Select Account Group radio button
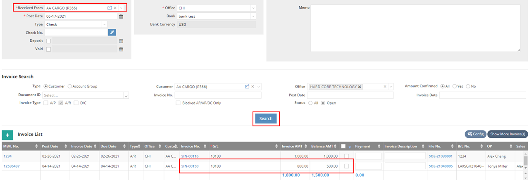This screenshot has width=529, height=180. [x=69, y=86]
